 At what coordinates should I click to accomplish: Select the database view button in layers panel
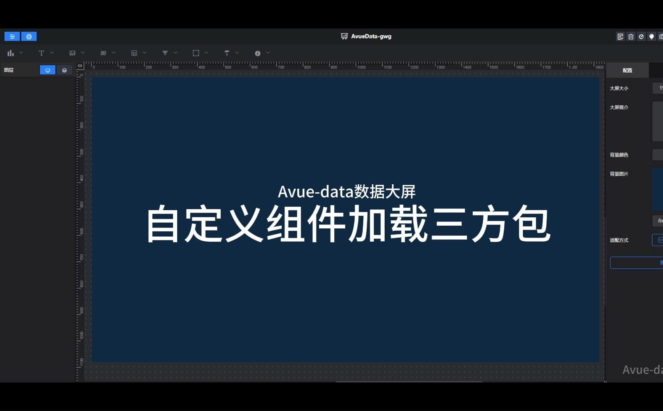tap(64, 70)
